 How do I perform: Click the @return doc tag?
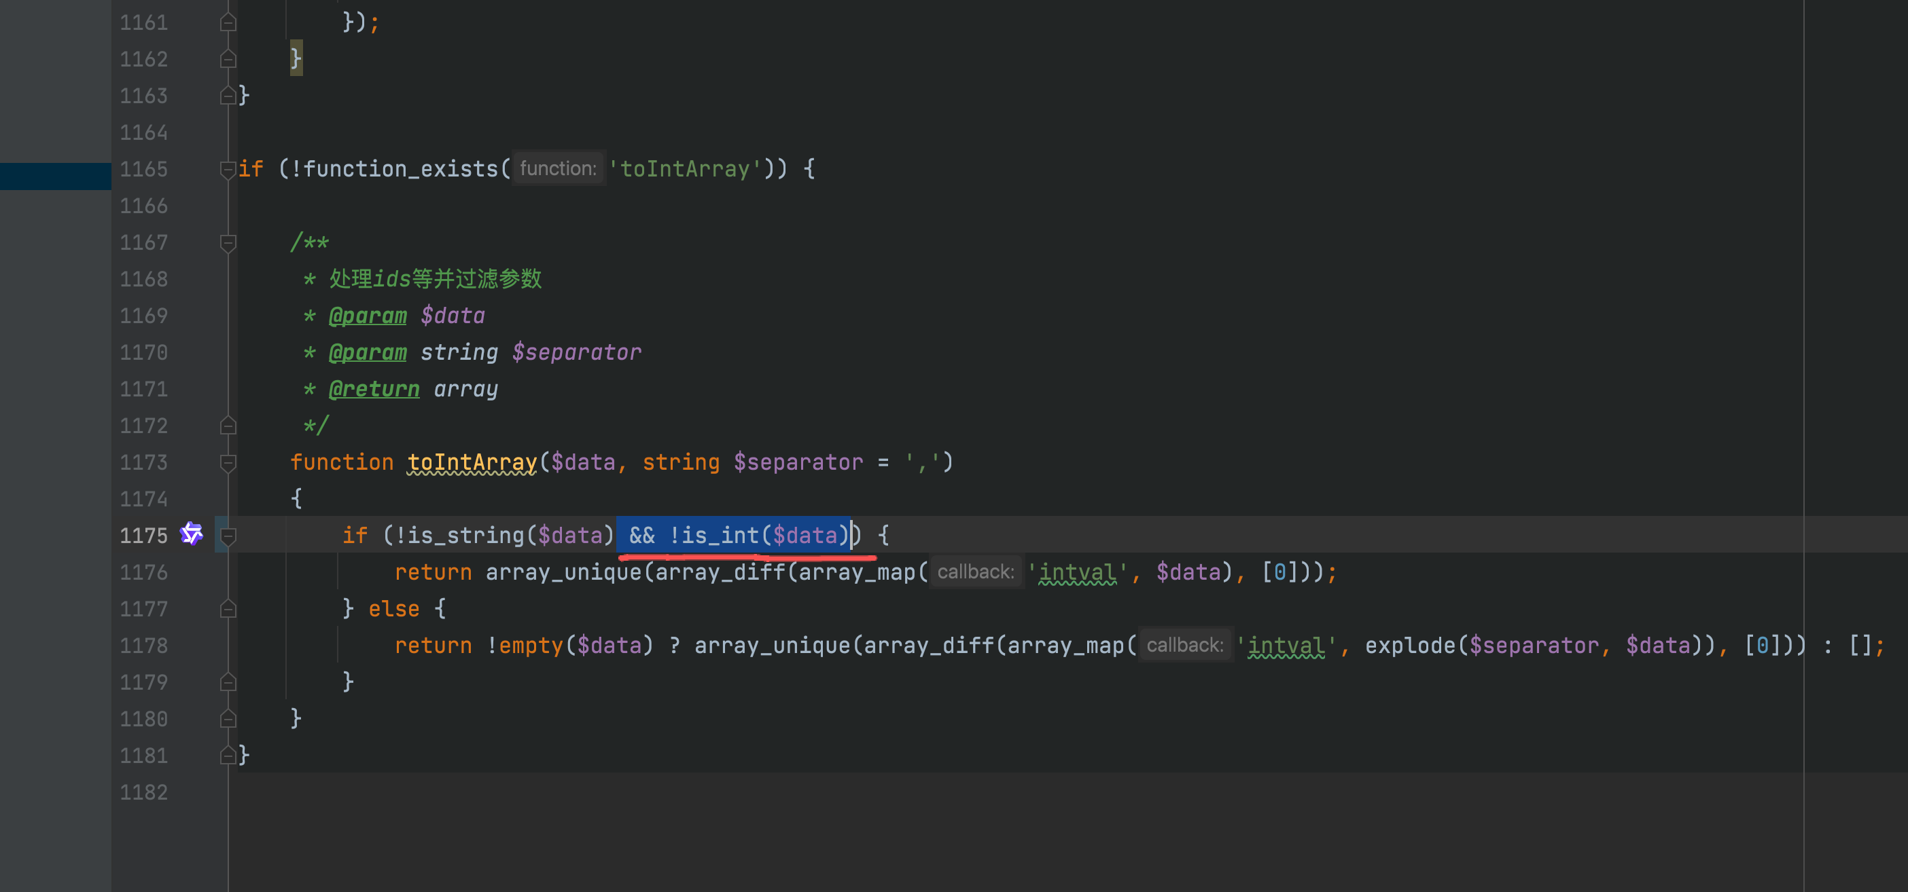point(373,390)
